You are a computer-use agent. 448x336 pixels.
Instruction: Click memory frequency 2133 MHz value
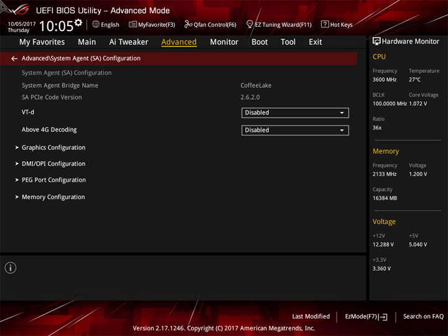coord(385,174)
